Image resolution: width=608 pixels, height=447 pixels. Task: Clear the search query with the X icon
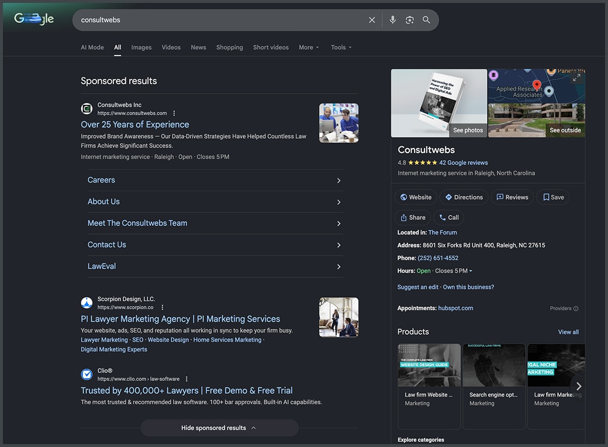(x=372, y=19)
